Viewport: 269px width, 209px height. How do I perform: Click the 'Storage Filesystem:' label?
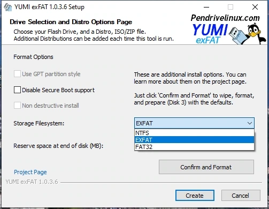39,123
